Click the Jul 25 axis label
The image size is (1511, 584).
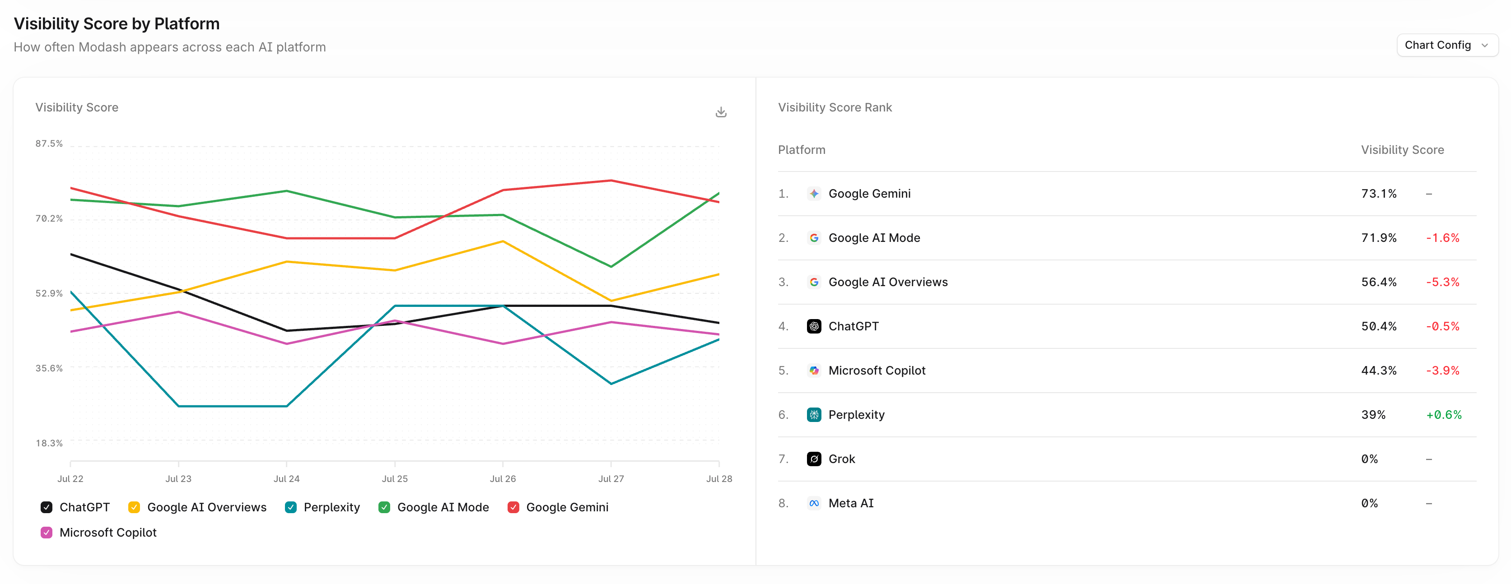coord(395,479)
